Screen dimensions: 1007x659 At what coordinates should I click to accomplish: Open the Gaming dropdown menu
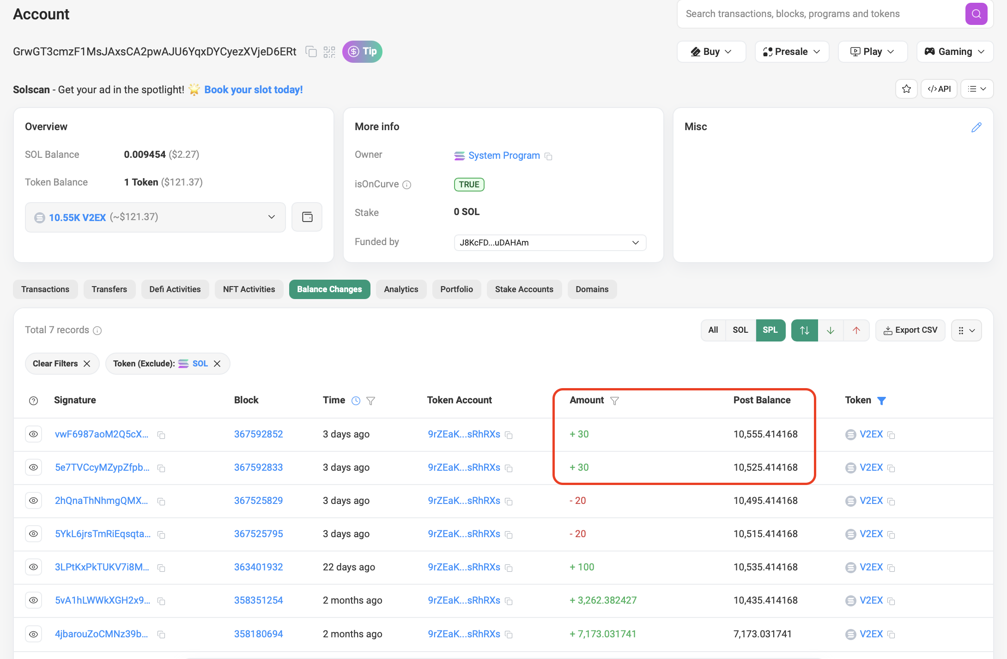pyautogui.click(x=954, y=52)
